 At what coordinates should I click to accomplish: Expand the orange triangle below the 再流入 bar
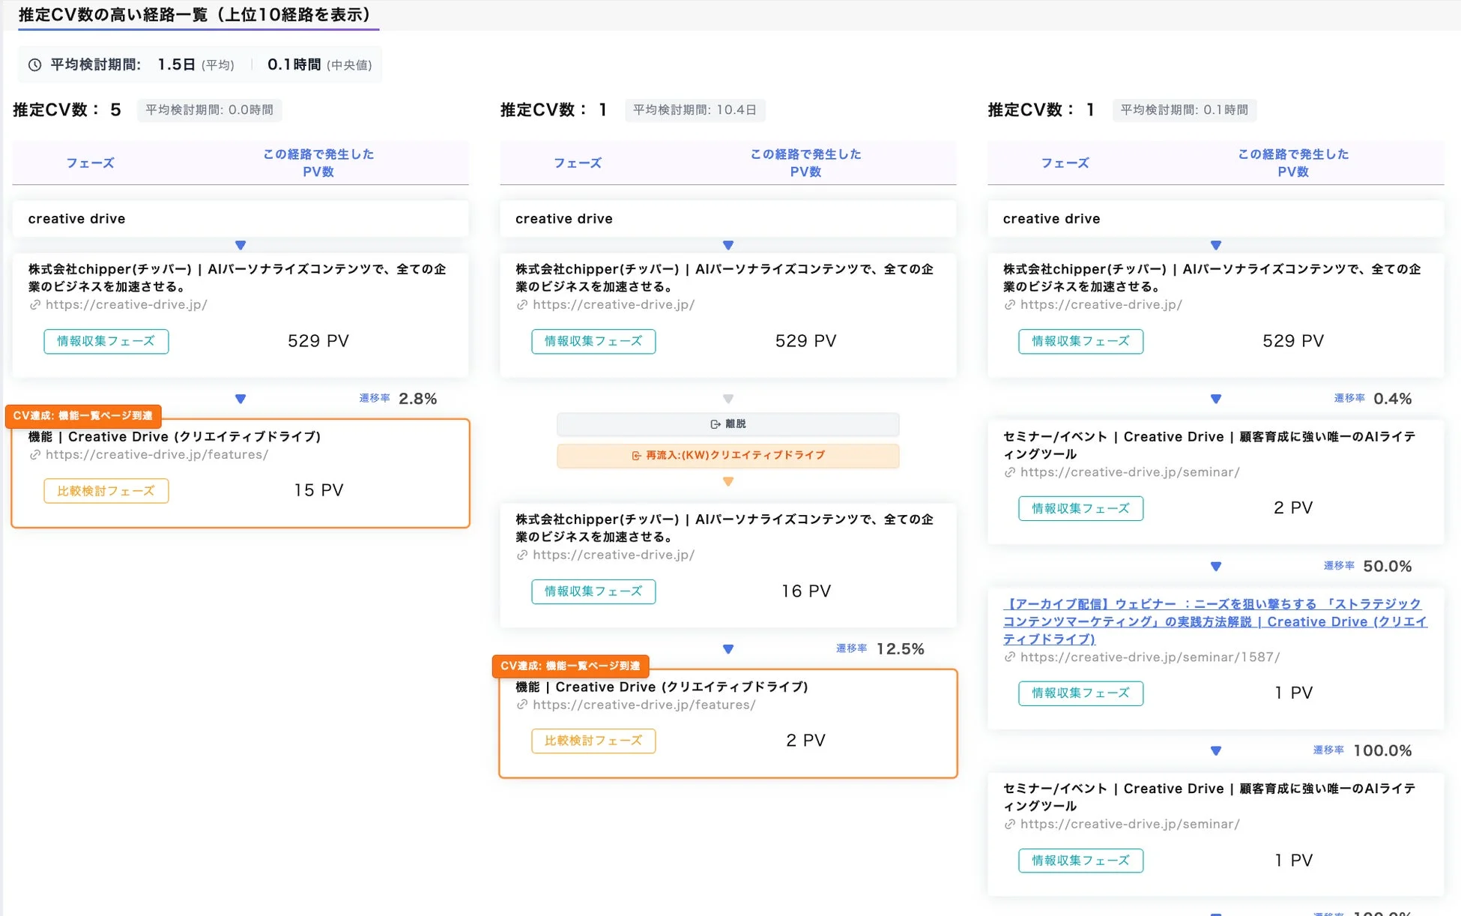pos(728,481)
